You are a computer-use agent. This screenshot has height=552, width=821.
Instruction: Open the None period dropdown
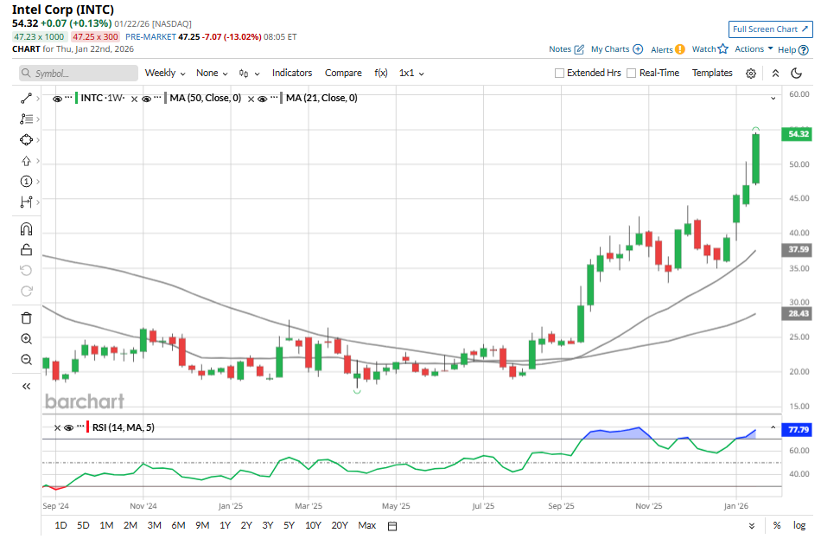[212, 73]
